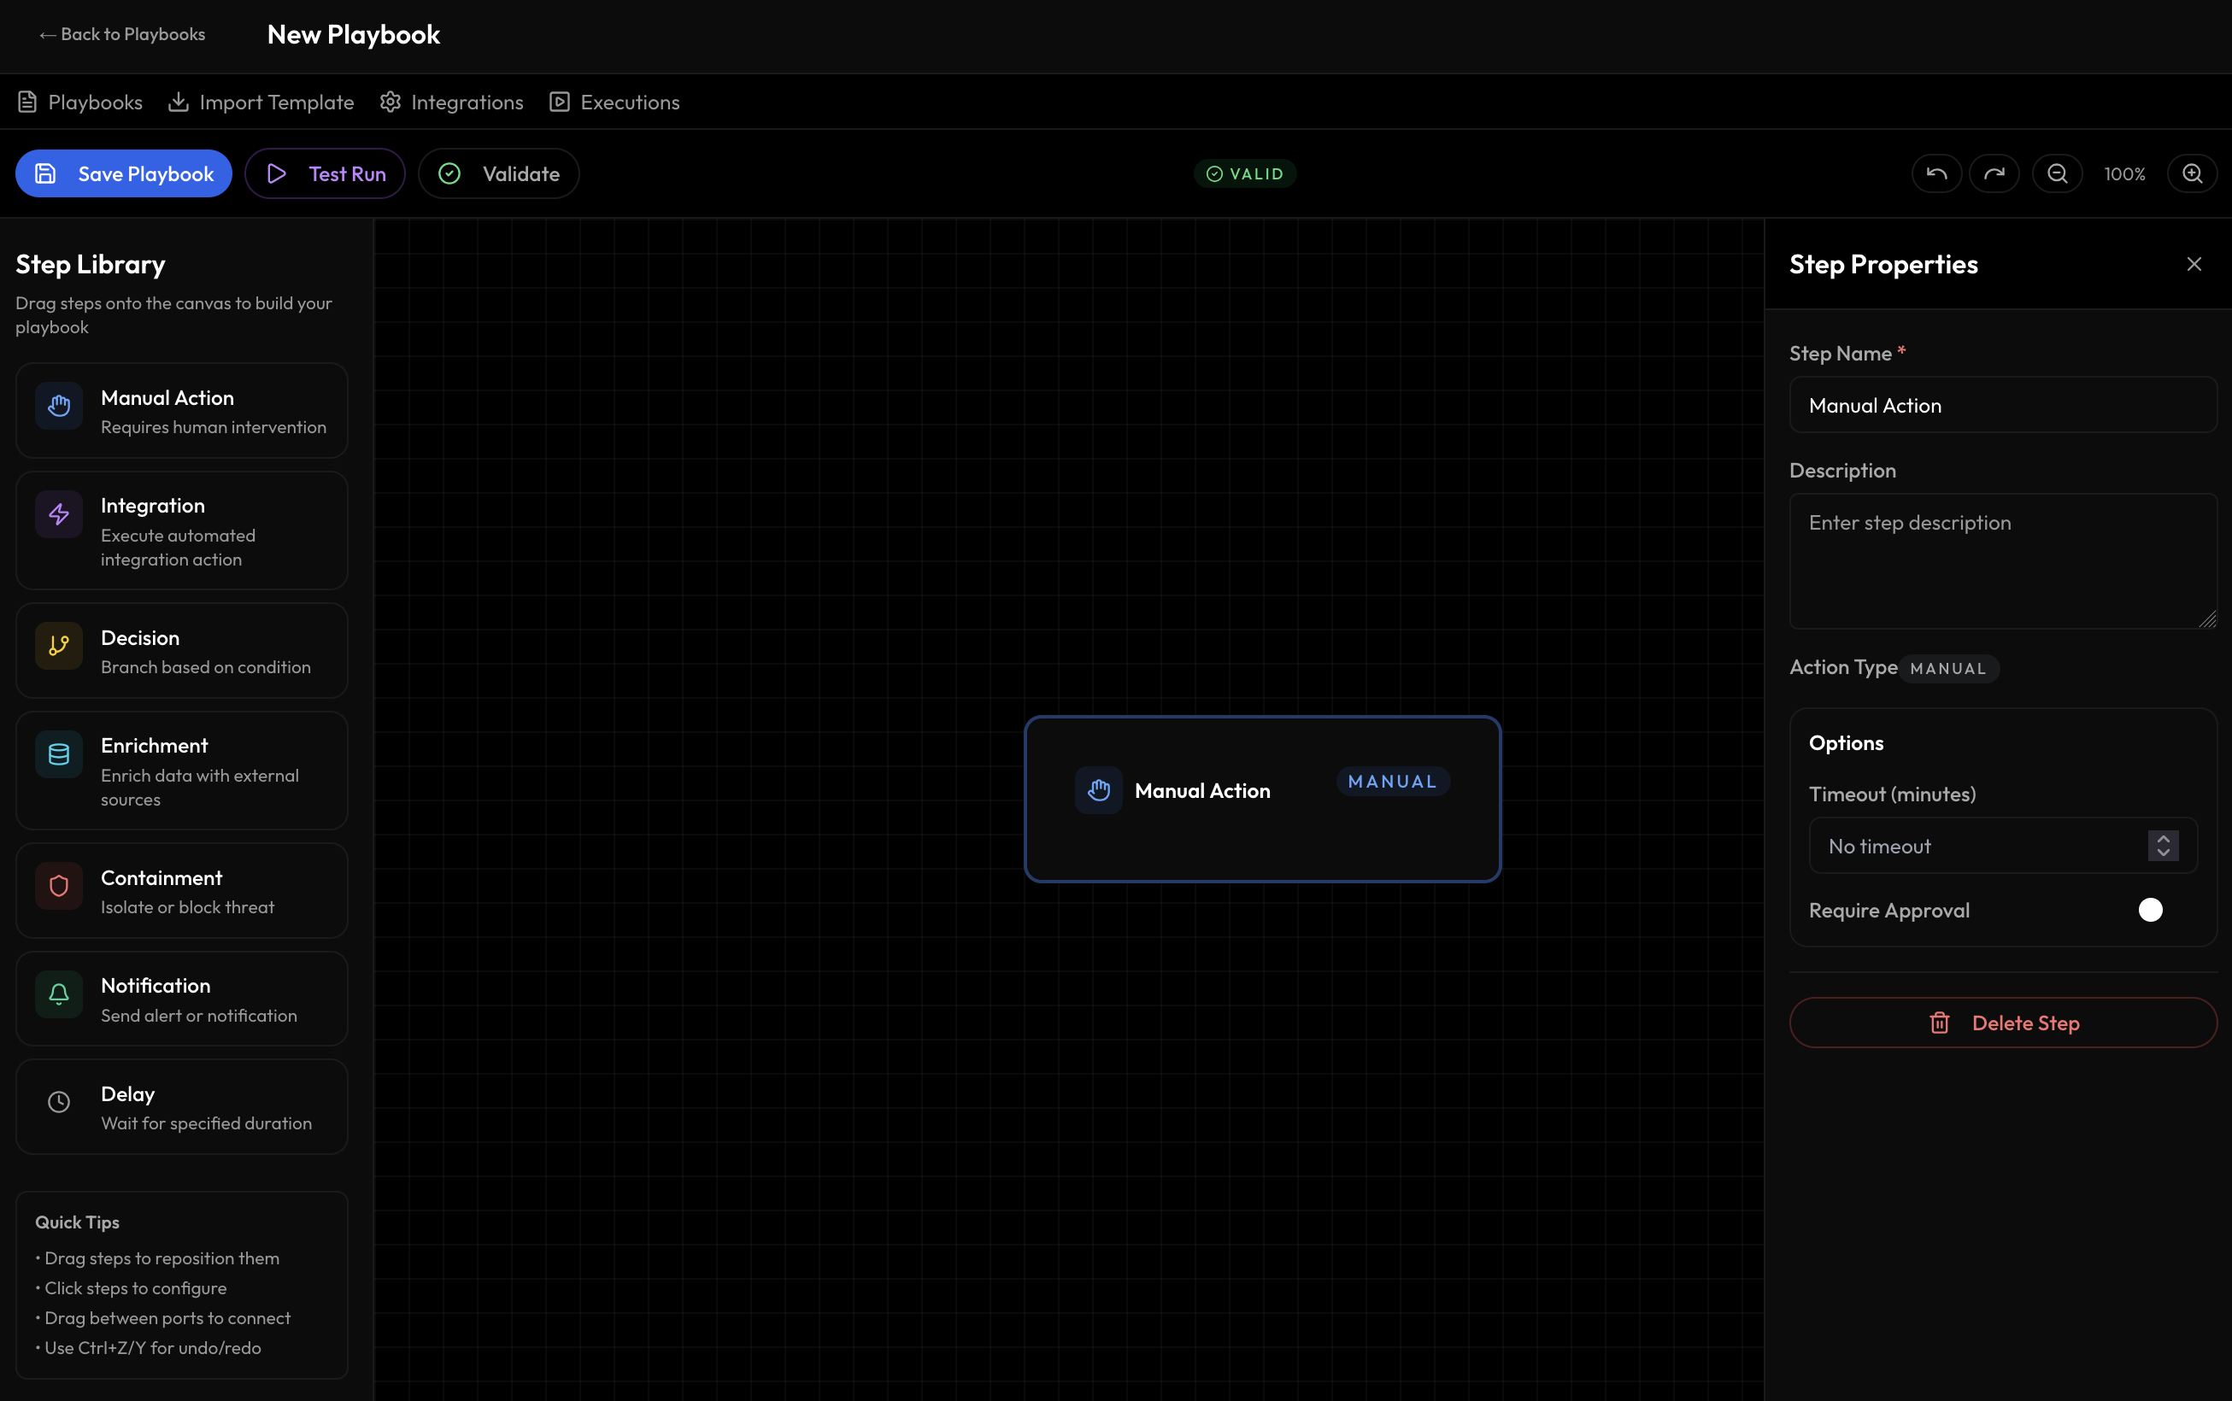Click the hand icon on the Manual Action node
Viewport: 2232px width, 1401px height.
point(1098,790)
